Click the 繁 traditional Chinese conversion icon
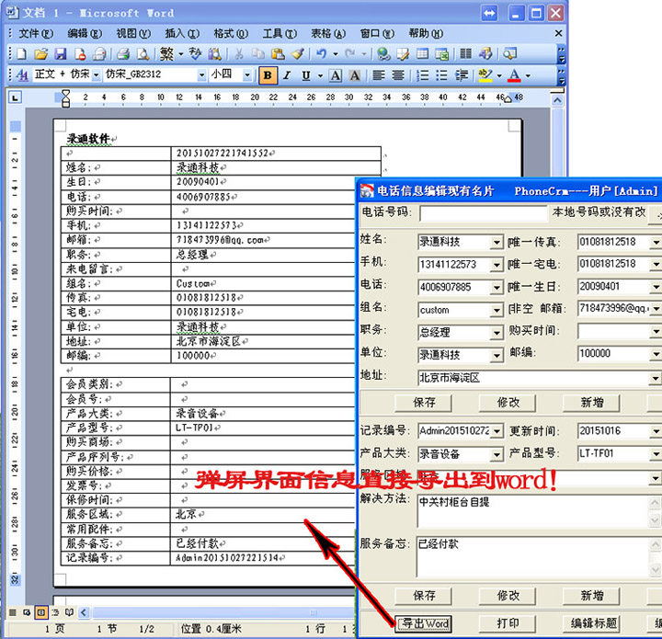The height and width of the screenshot is (639, 662). pos(166,54)
